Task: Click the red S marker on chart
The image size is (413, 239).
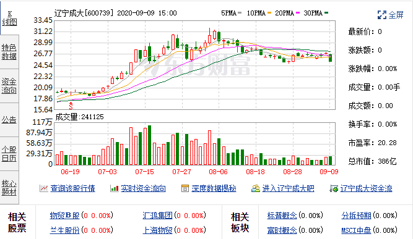Action: (71, 106)
